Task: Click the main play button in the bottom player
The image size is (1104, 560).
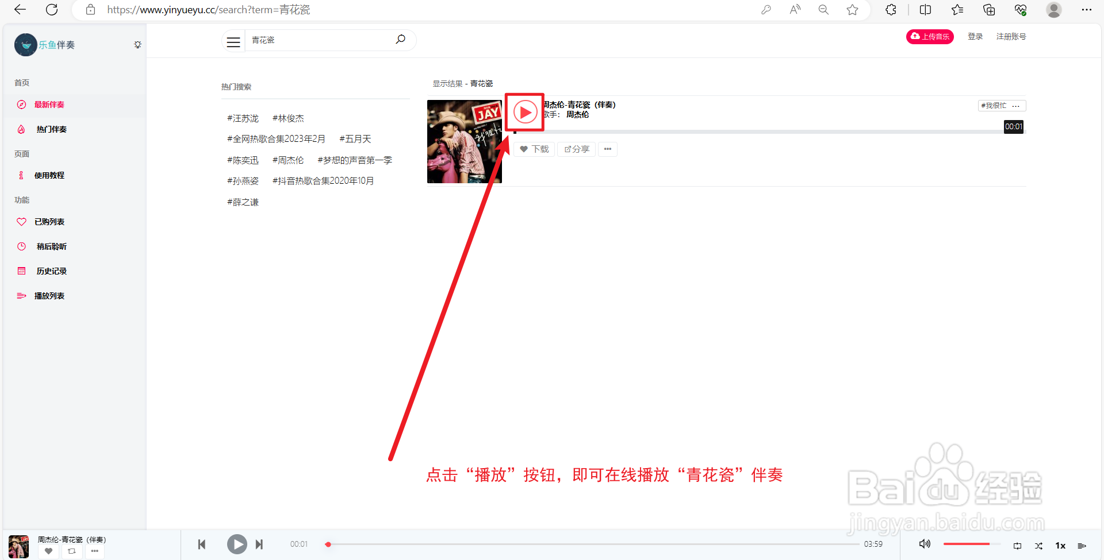Action: [237, 544]
